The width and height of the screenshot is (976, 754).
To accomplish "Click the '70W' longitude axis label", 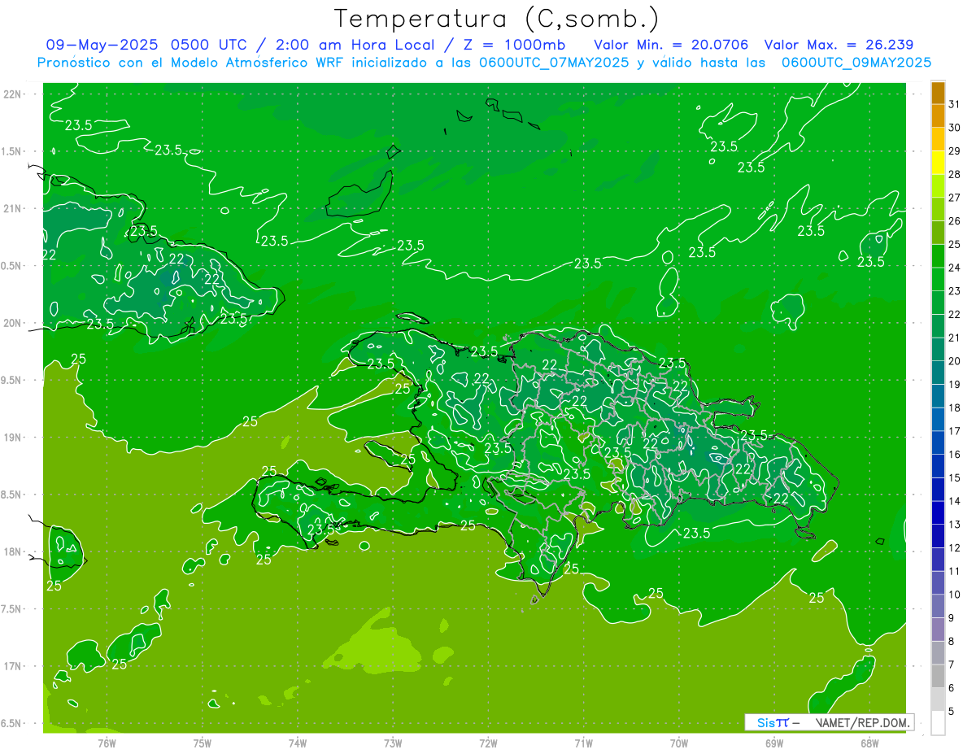I will tap(678, 743).
